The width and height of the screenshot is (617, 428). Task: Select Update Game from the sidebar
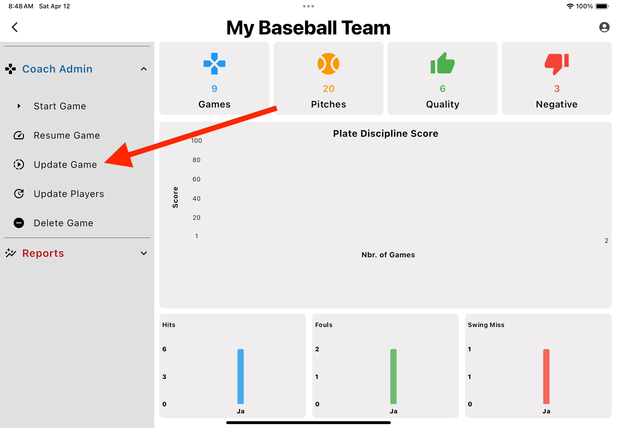click(65, 165)
